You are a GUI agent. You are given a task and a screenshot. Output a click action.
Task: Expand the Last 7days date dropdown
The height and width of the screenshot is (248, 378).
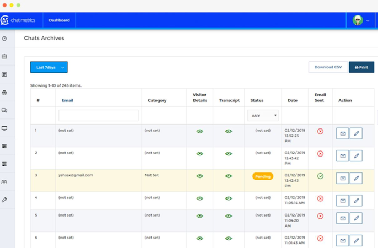pyautogui.click(x=49, y=67)
